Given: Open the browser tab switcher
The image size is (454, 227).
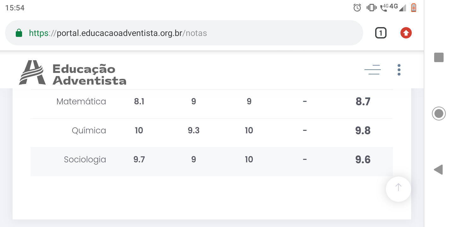Looking at the screenshot, I should (381, 33).
